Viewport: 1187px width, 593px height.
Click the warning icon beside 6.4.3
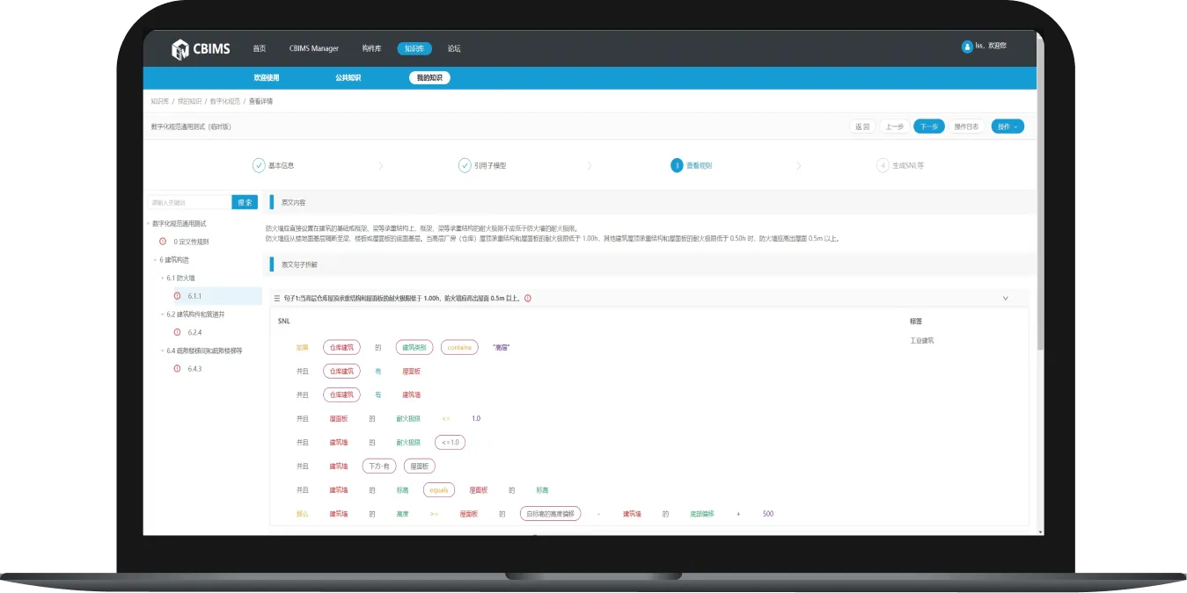177,369
